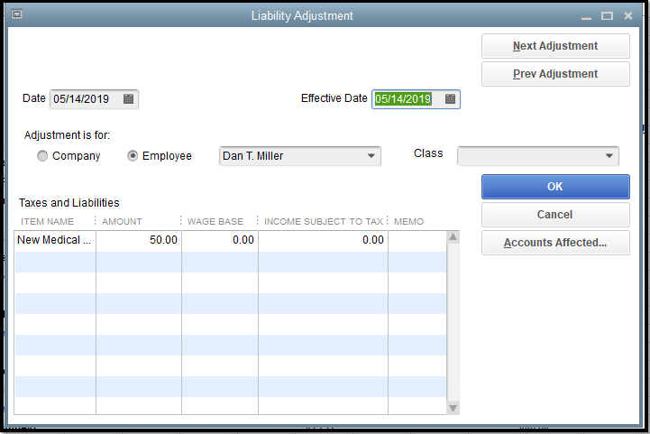Screen dimensions: 650x434
Task: Click the AMOUNT column header
Action: point(122,222)
